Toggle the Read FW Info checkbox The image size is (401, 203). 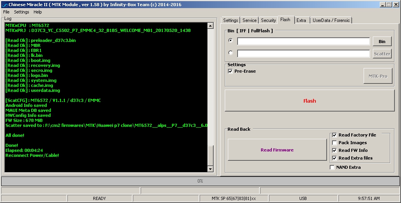click(x=334, y=150)
